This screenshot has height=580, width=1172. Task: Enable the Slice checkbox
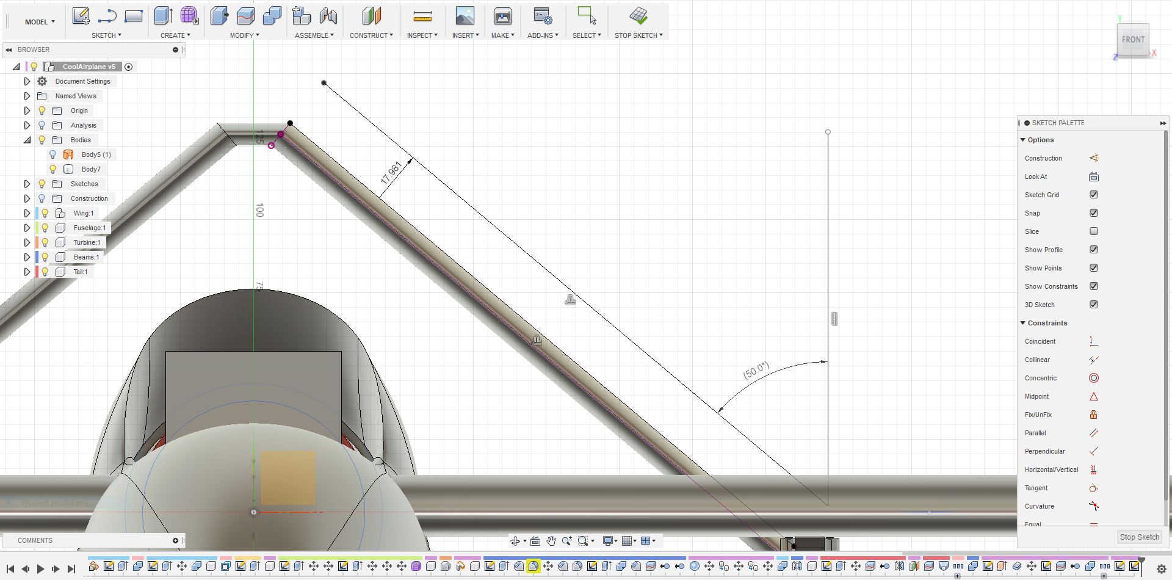[x=1094, y=231]
